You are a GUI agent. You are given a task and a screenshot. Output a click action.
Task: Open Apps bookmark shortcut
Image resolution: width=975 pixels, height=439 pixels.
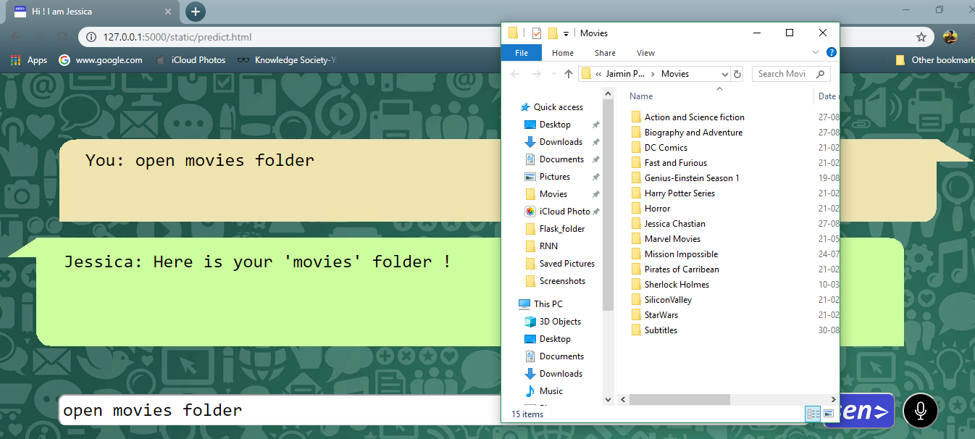(30, 60)
